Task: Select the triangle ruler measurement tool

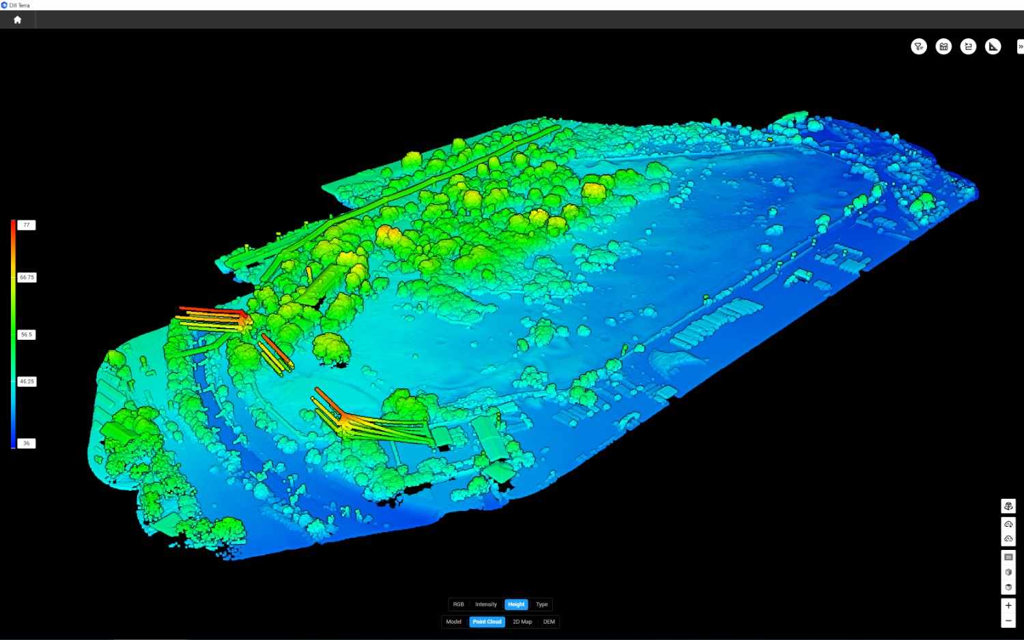Action: (993, 46)
